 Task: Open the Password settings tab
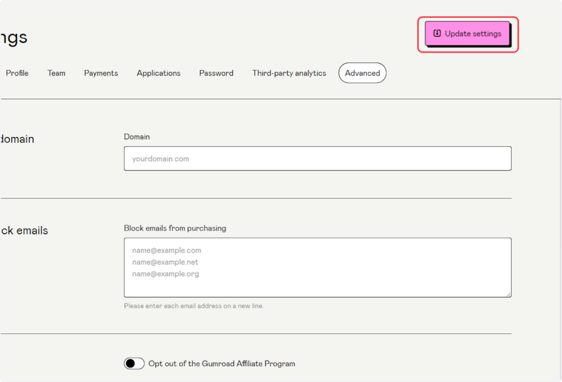click(216, 73)
